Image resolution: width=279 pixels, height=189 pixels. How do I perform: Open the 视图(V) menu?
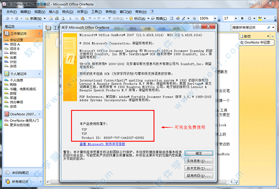40,12
